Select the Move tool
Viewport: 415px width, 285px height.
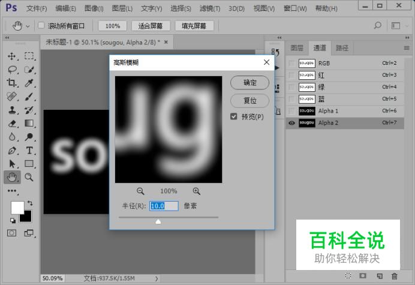point(11,56)
